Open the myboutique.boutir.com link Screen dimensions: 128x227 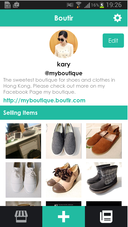pyautogui.click(x=44, y=100)
